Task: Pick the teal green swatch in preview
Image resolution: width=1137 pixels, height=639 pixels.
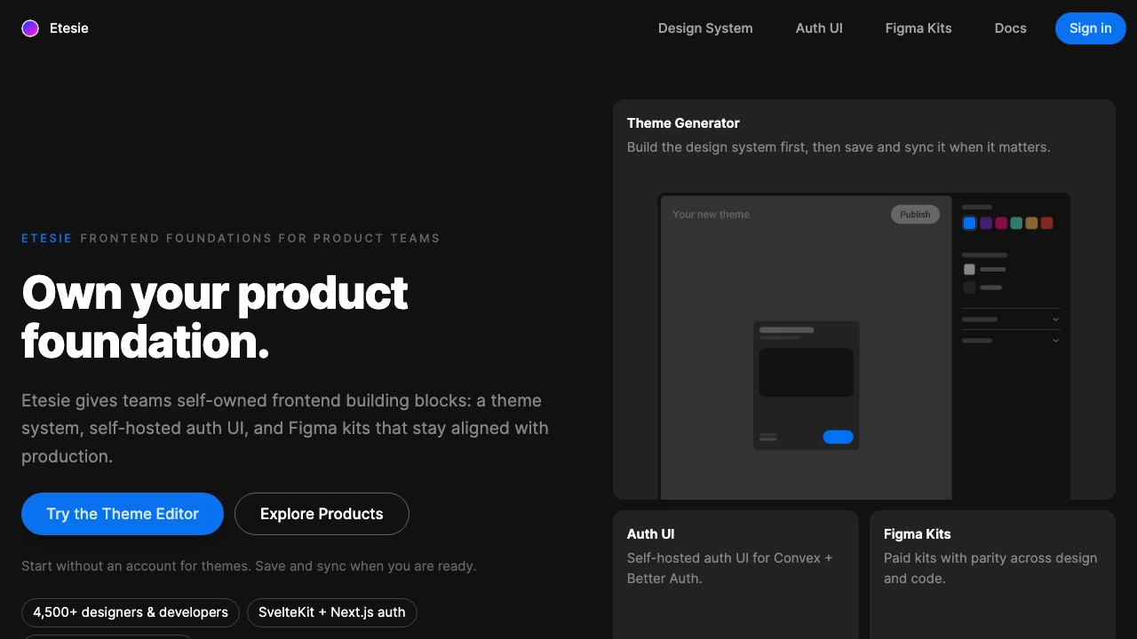Action: 1016,224
